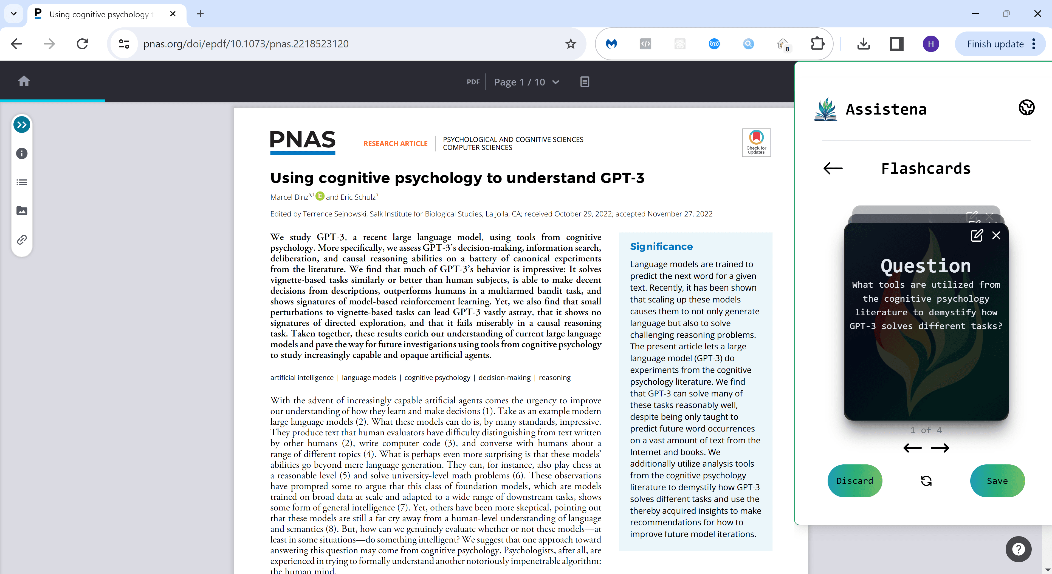The width and height of the screenshot is (1052, 574).
Task: View site information icon in address bar
Action: point(124,44)
